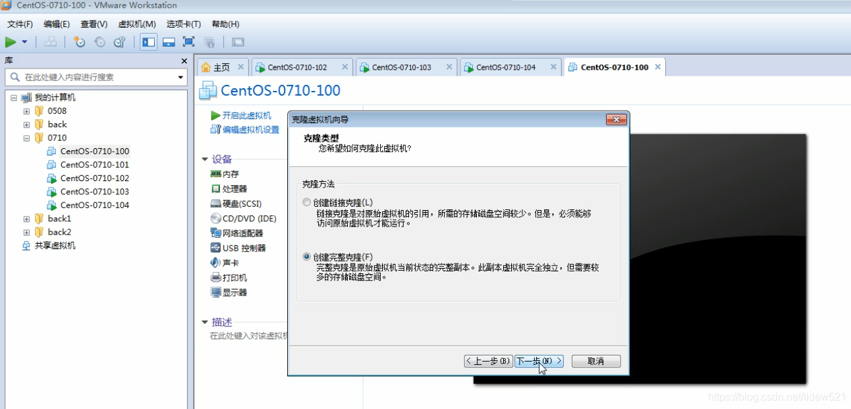This screenshot has height=409, width=851.
Task: Collapse the 我的计算机 tree node
Action: 13,97
